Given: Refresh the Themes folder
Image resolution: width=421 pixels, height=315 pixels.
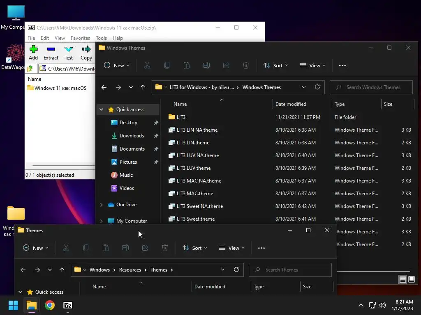Looking at the screenshot, I should point(236,270).
